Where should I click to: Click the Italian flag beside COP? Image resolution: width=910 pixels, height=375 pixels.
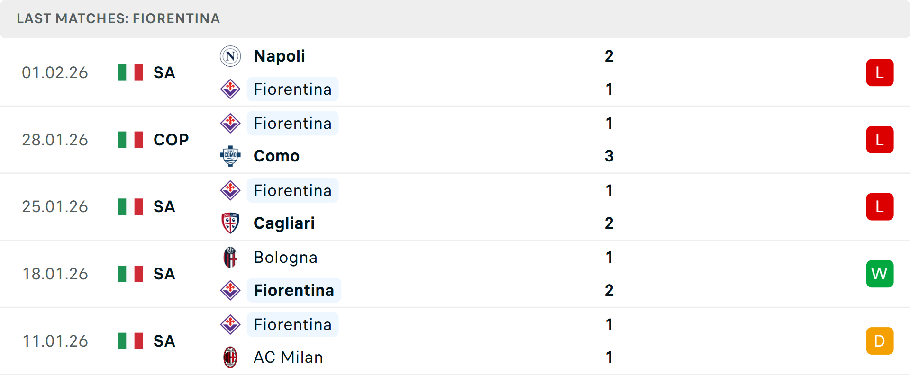(x=130, y=140)
